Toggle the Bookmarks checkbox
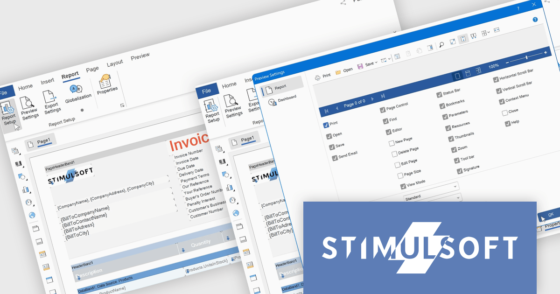Screen dimensions: 560x294 coord(442,105)
